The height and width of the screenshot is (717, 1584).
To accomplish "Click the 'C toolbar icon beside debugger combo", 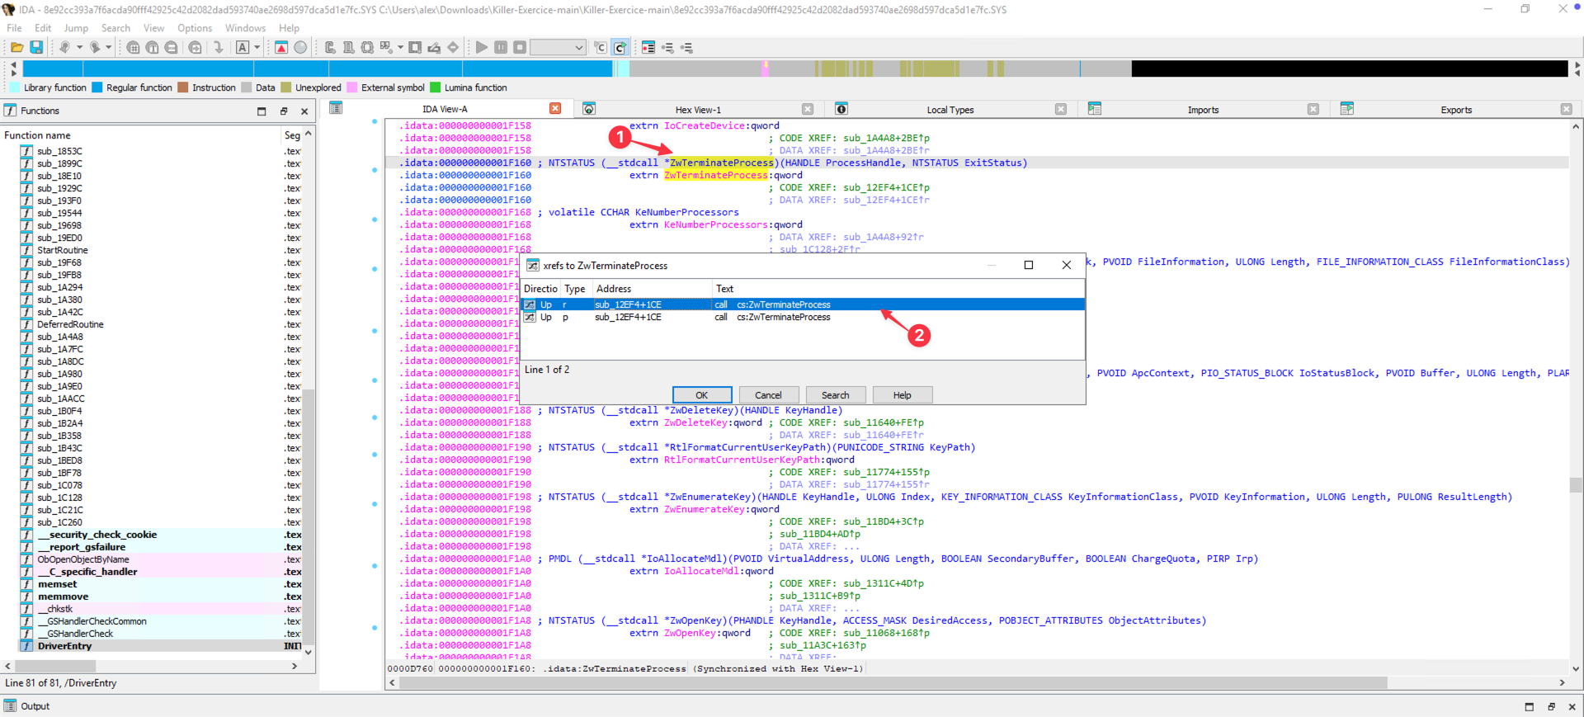I will coord(601,48).
